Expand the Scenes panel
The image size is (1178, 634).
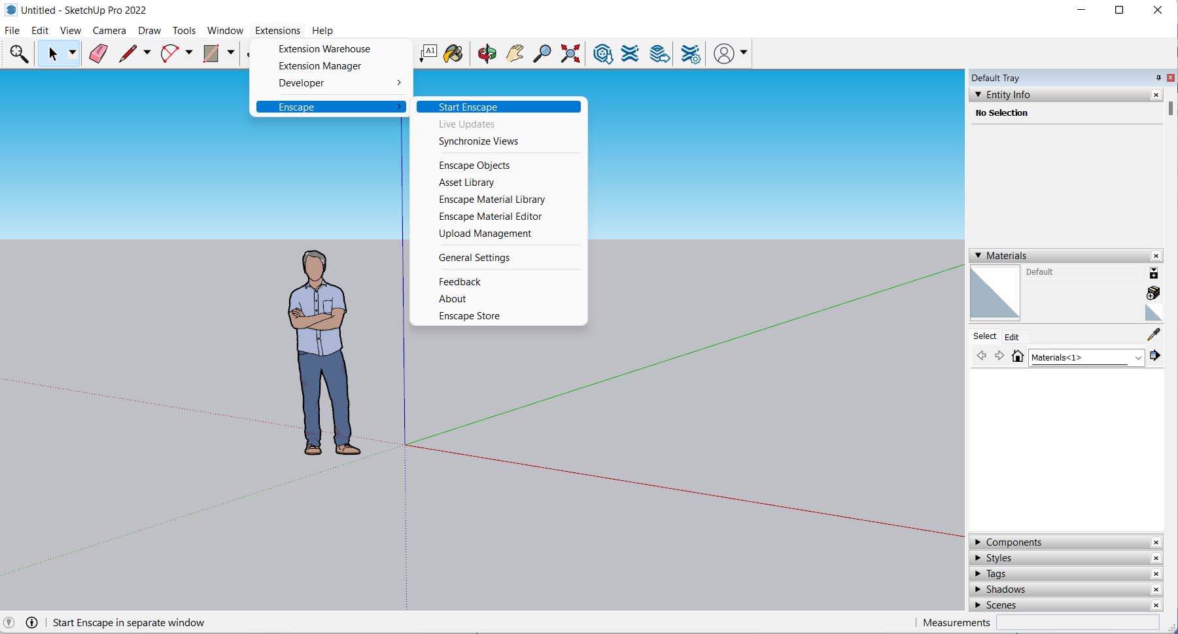979,605
